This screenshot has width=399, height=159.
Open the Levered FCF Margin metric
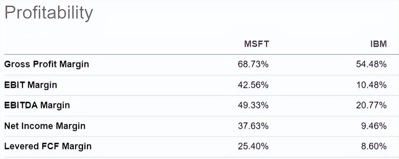[48, 146]
